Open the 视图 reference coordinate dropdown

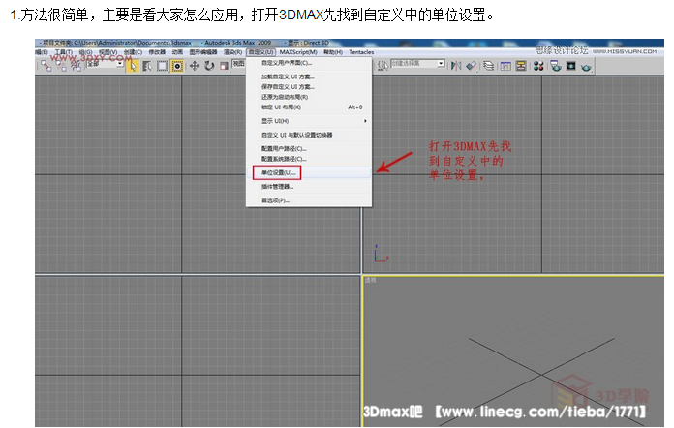238,64
